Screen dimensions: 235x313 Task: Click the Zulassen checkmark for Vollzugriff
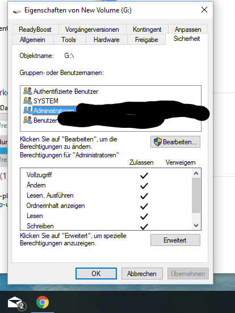(144, 176)
